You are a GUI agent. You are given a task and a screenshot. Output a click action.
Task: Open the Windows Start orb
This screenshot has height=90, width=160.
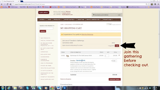(x=2, y=88)
